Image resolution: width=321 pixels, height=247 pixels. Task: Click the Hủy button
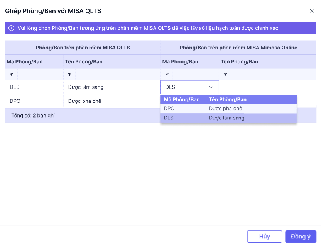pyautogui.click(x=264, y=237)
